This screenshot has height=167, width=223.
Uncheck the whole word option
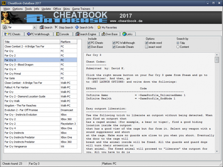tap(147, 43)
